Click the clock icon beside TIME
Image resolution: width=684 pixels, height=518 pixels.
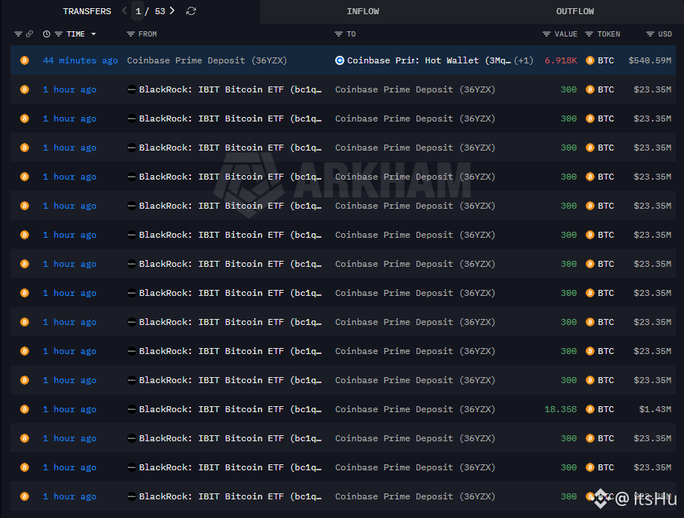click(46, 34)
